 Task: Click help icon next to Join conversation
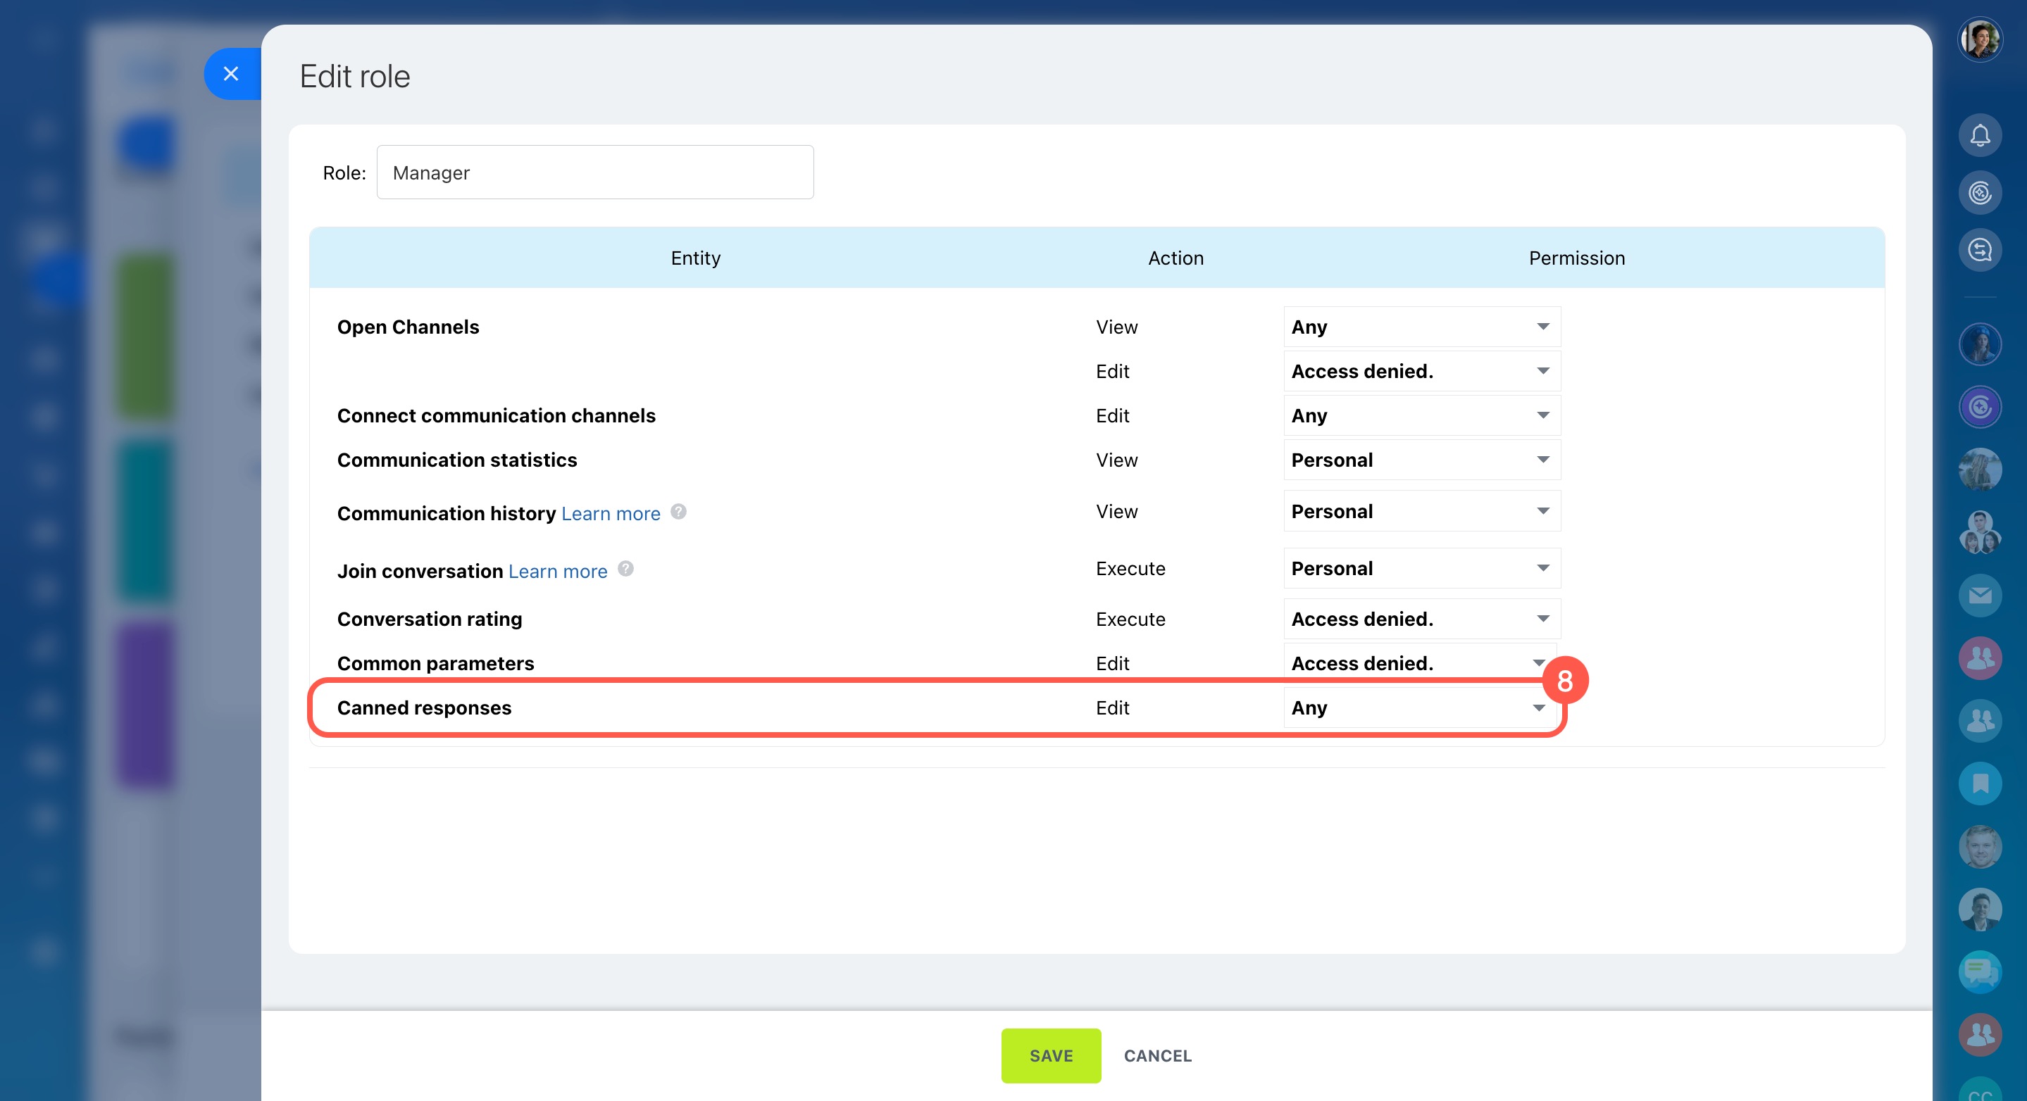[x=625, y=569]
